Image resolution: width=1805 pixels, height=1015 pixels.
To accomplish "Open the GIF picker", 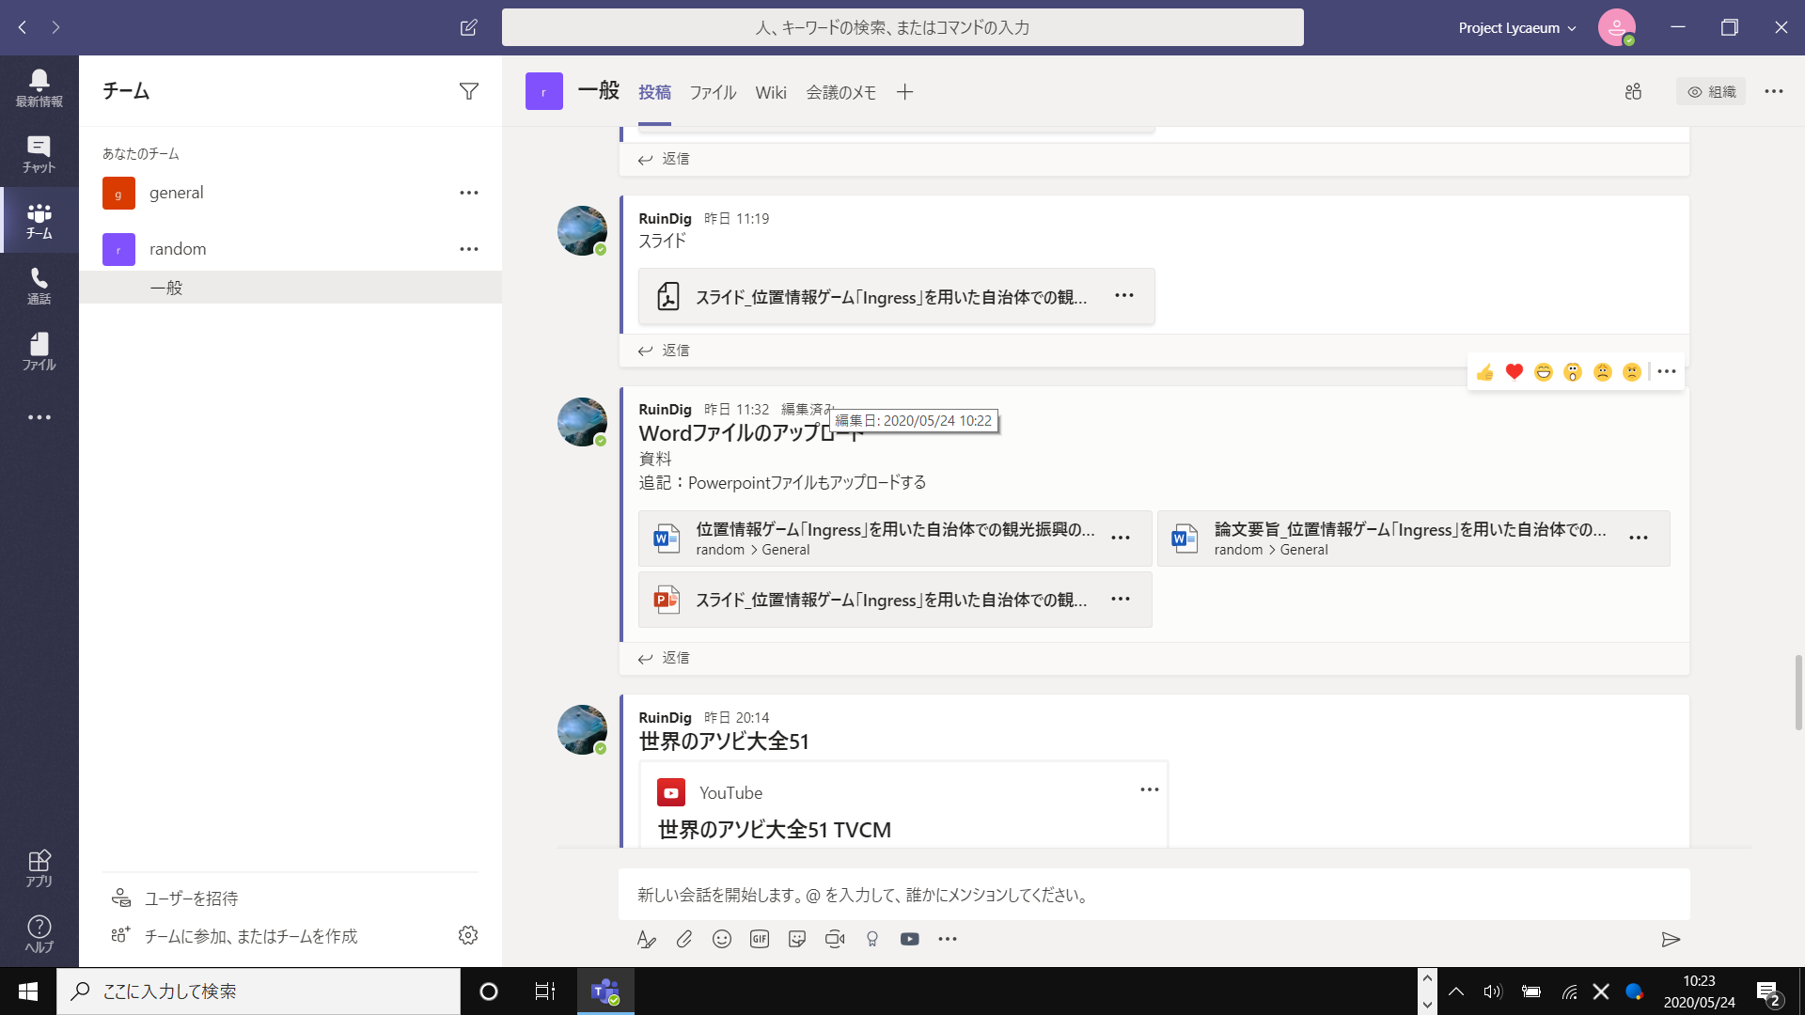I will (760, 939).
